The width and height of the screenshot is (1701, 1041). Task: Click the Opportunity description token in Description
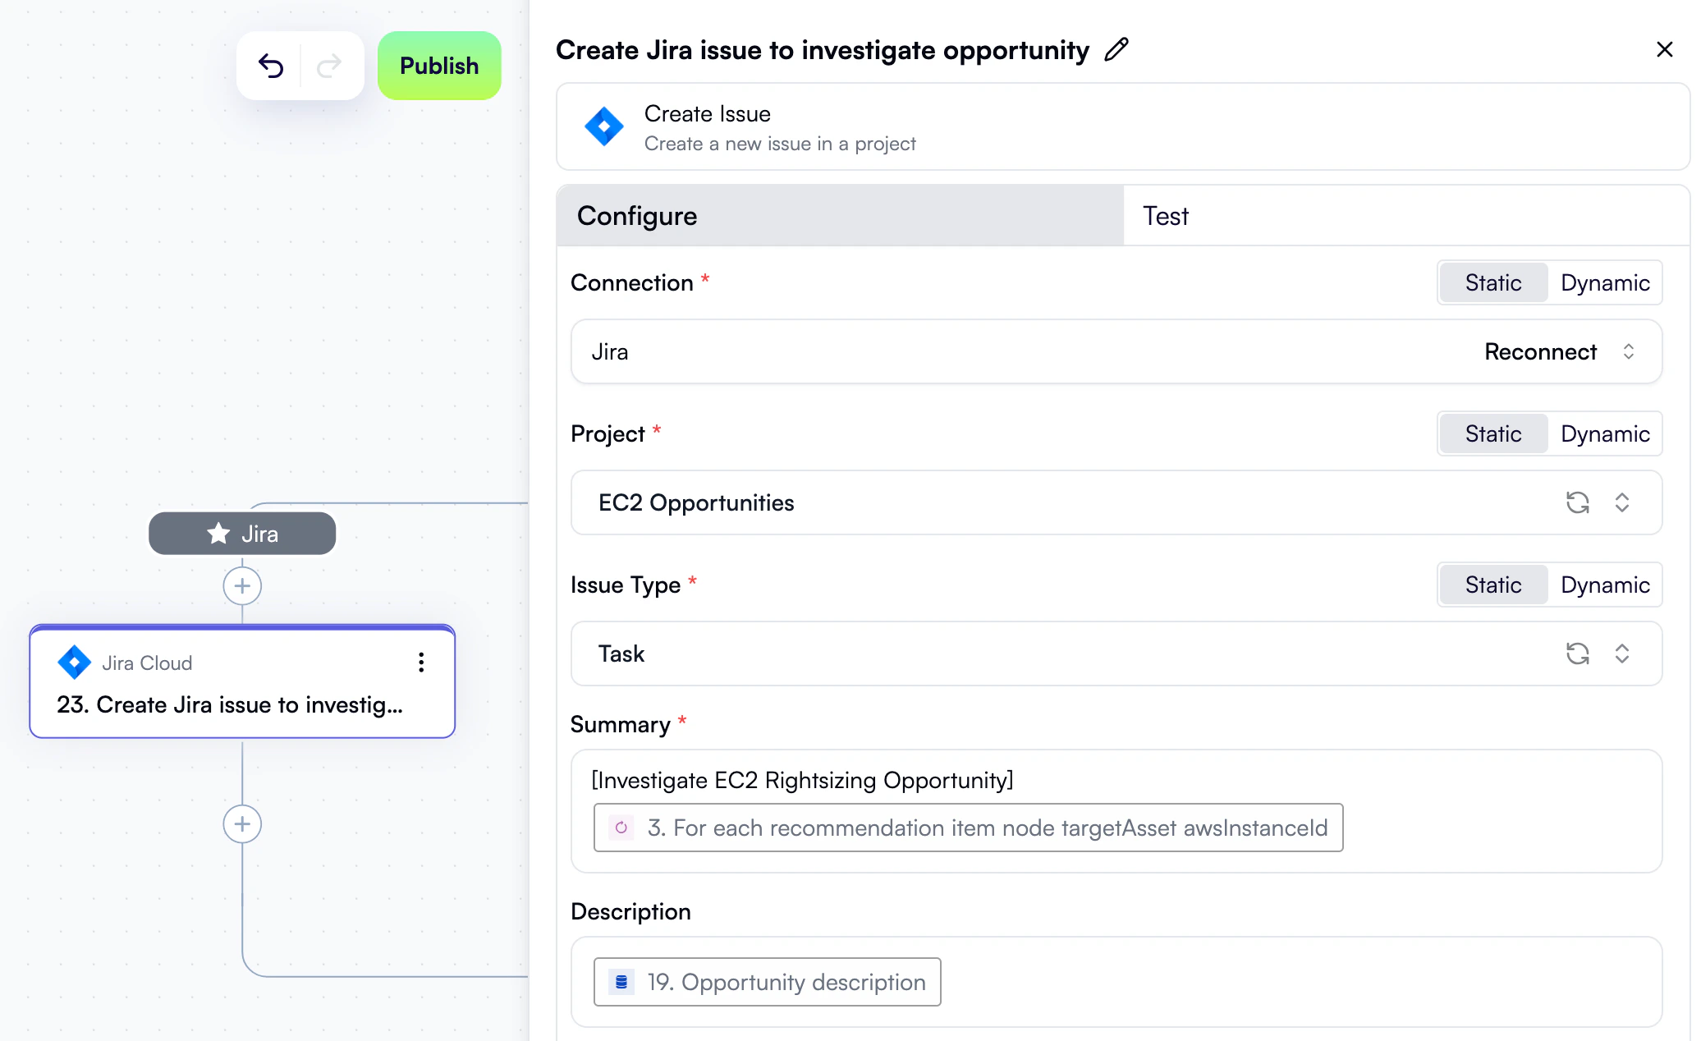pyautogui.click(x=766, y=981)
